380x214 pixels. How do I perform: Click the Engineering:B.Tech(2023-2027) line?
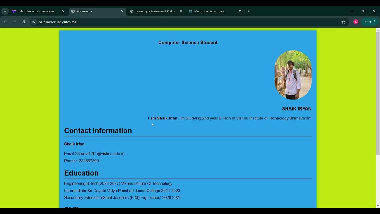(118, 184)
